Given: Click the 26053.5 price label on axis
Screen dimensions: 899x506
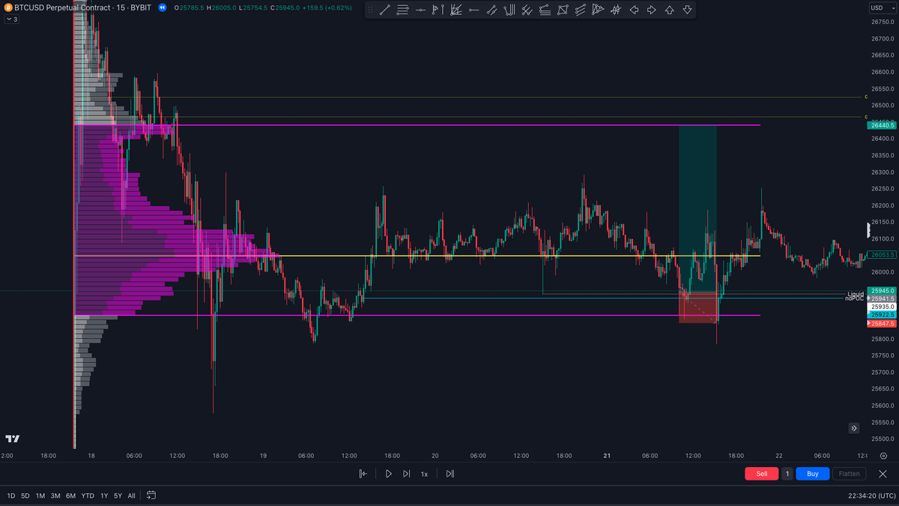Looking at the screenshot, I should 883,255.
